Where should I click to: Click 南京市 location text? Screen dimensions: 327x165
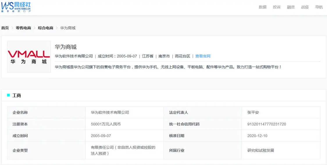[164, 56]
